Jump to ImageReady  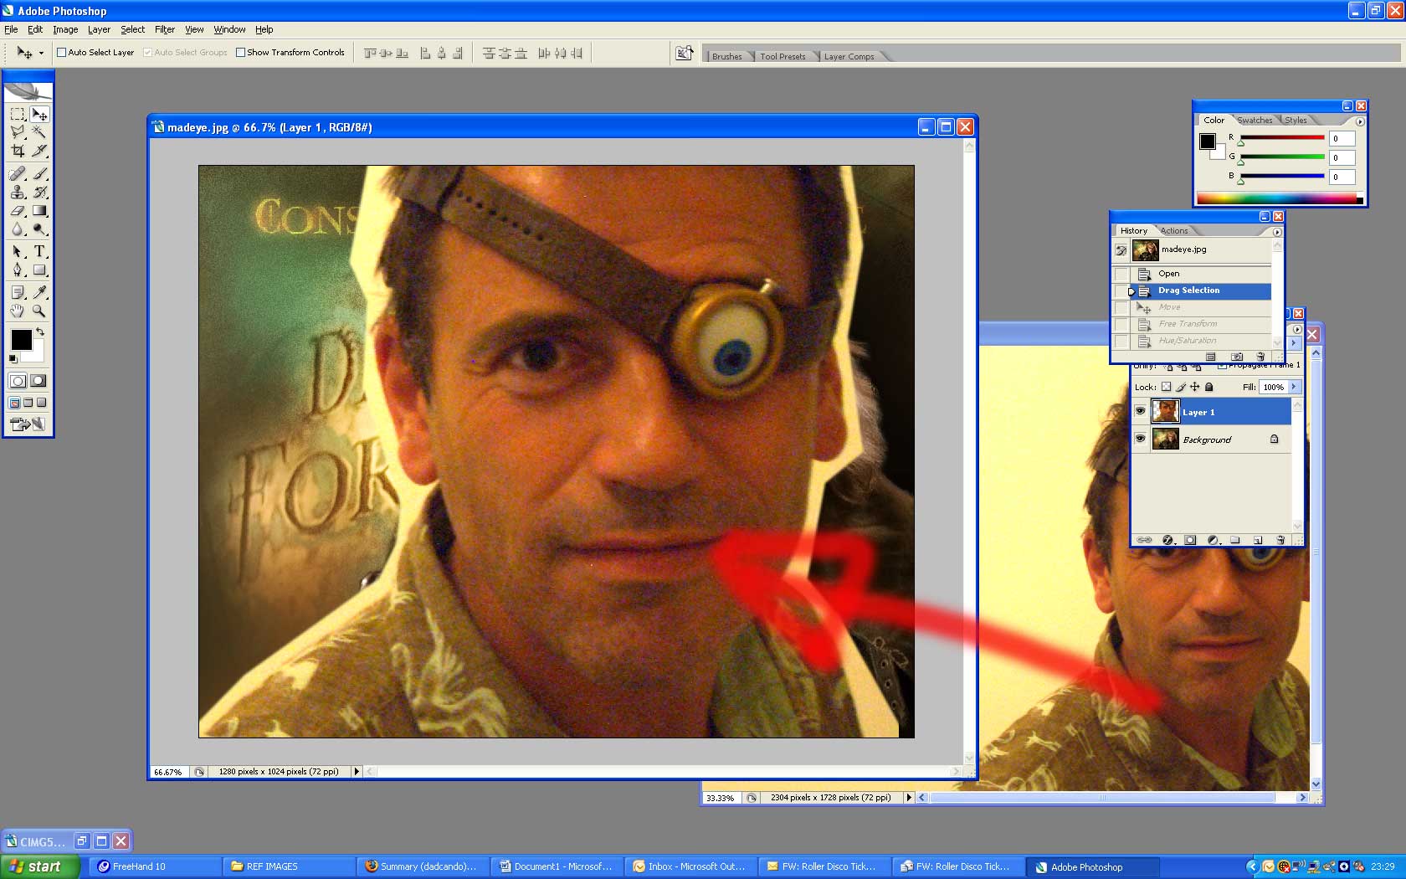28,424
